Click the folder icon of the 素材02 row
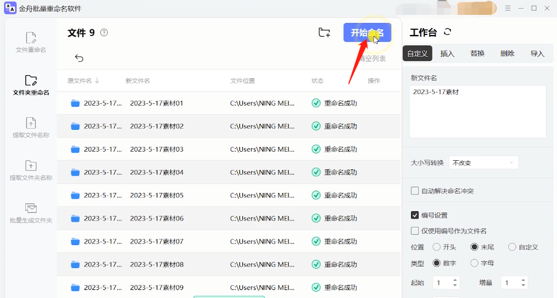The width and height of the screenshot is (557, 298). pyautogui.click(x=75, y=126)
